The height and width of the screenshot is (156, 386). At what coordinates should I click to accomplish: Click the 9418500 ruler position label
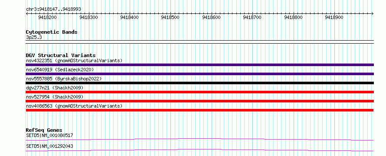coord(170,18)
